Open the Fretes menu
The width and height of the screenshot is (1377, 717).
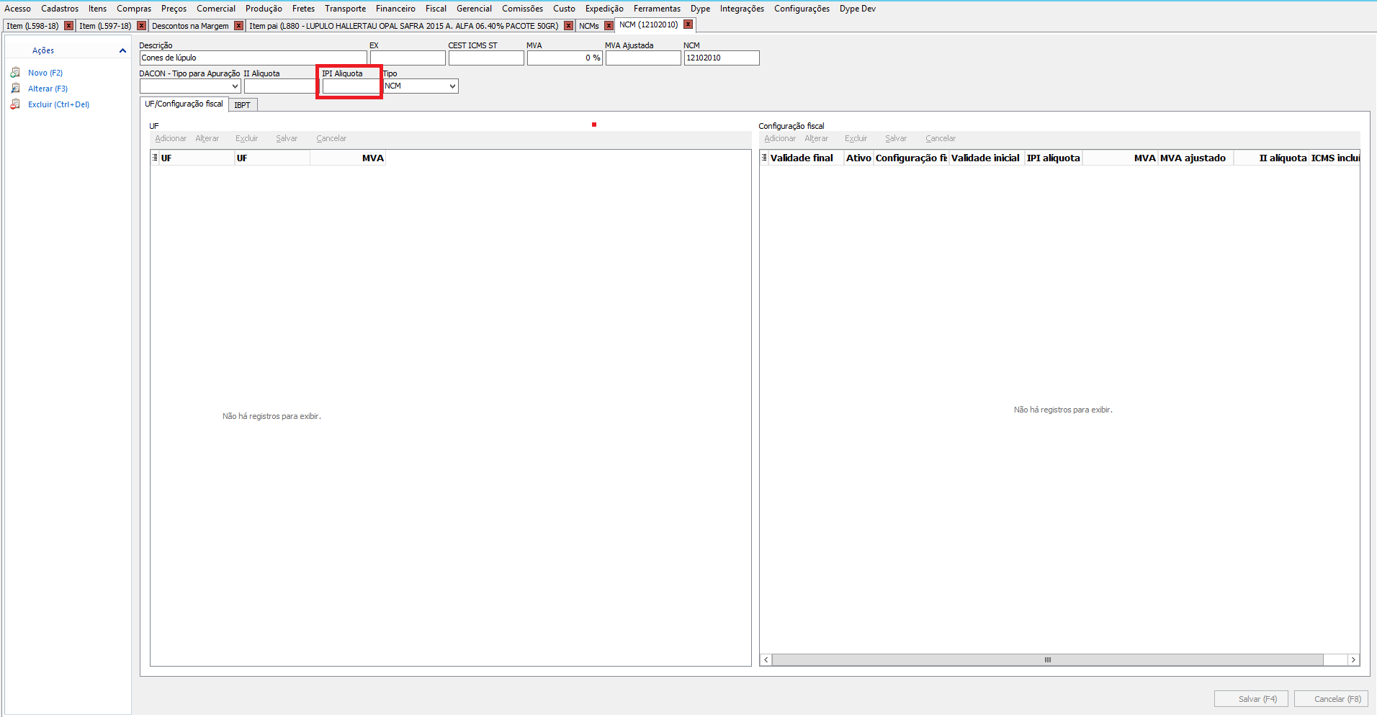pyautogui.click(x=303, y=9)
